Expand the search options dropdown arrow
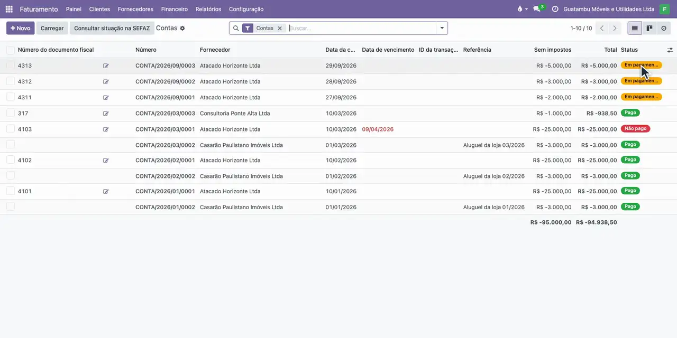The height and width of the screenshot is (338, 677). pyautogui.click(x=442, y=28)
